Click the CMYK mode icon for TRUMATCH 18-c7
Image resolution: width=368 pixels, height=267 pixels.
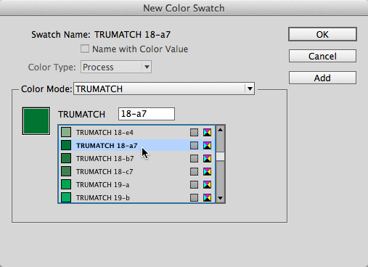click(207, 171)
